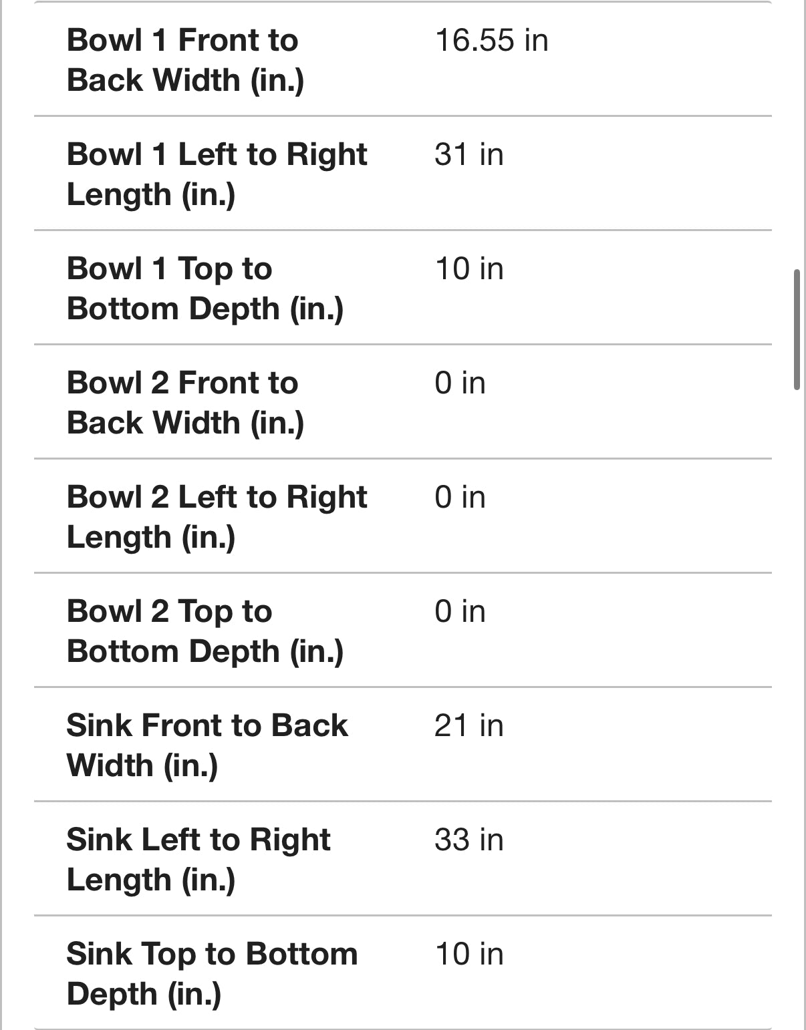Viewport: 806px width, 1030px height.
Task: Click the Sink Left to Right Length label
Action: (198, 860)
